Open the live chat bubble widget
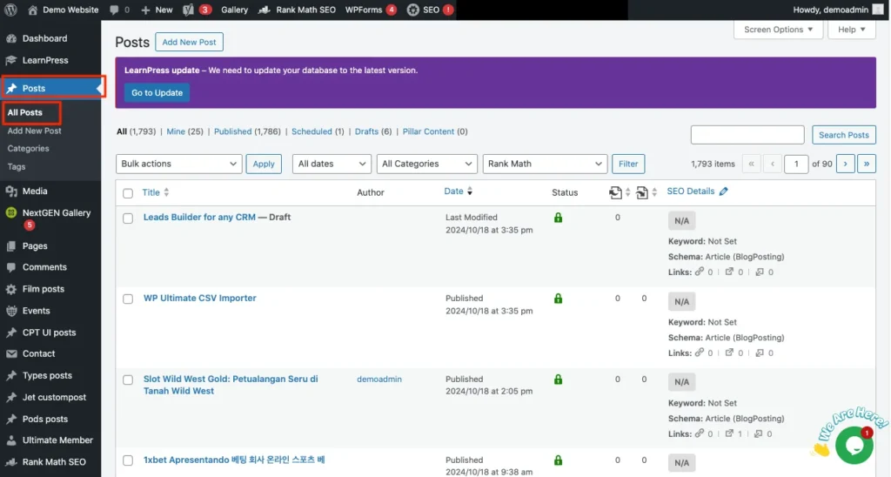The height and width of the screenshot is (477, 891). (x=853, y=445)
